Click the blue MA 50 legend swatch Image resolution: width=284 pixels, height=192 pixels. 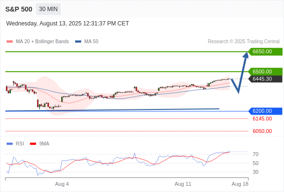point(78,42)
